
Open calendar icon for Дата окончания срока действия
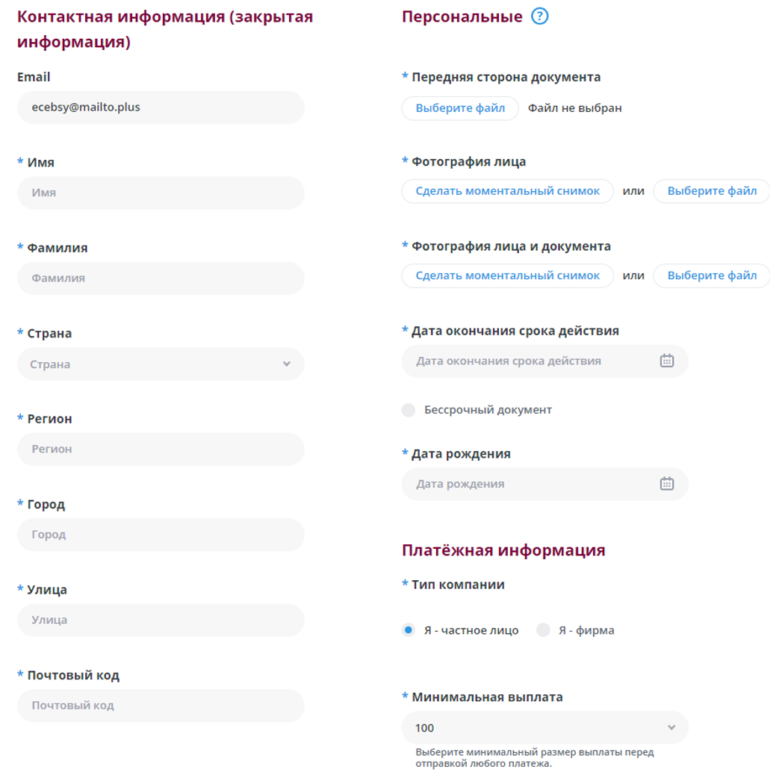click(666, 361)
